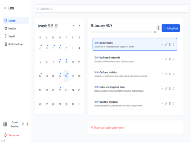The height and width of the screenshot is (143, 191).
Task: Mark Rezolvarea de teste model as done
Action: tap(162, 59)
